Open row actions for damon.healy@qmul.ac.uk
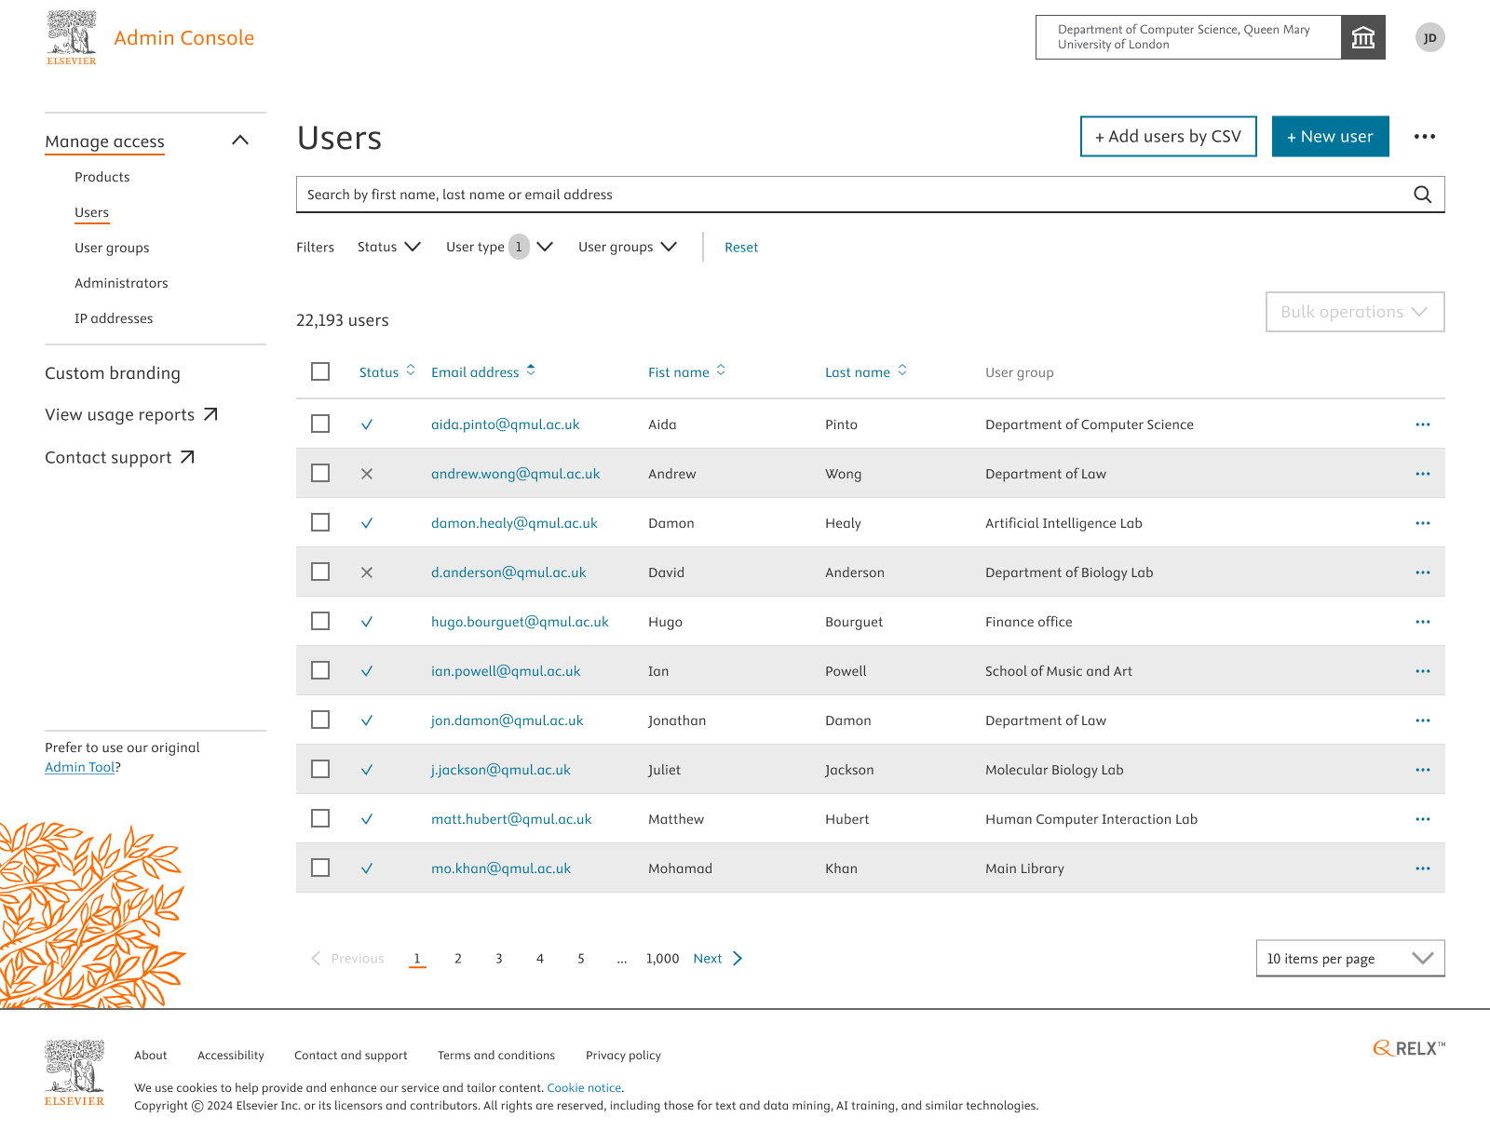The width and height of the screenshot is (1490, 1144). point(1423,523)
